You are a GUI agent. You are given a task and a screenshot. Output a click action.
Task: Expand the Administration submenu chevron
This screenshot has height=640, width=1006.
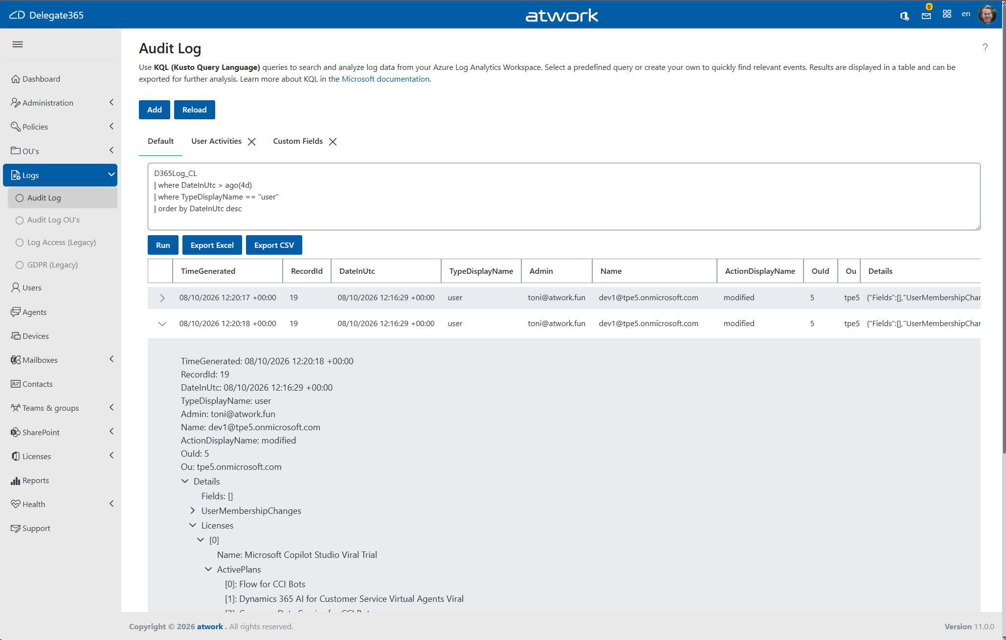[112, 102]
